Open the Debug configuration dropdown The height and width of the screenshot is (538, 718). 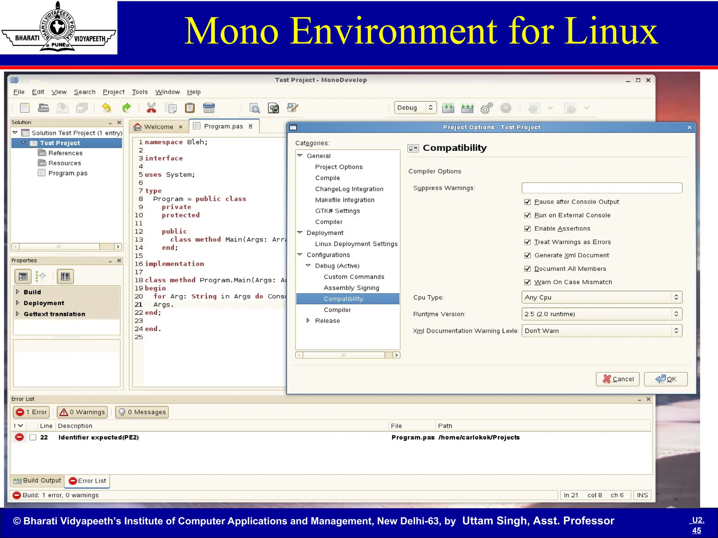click(x=415, y=108)
